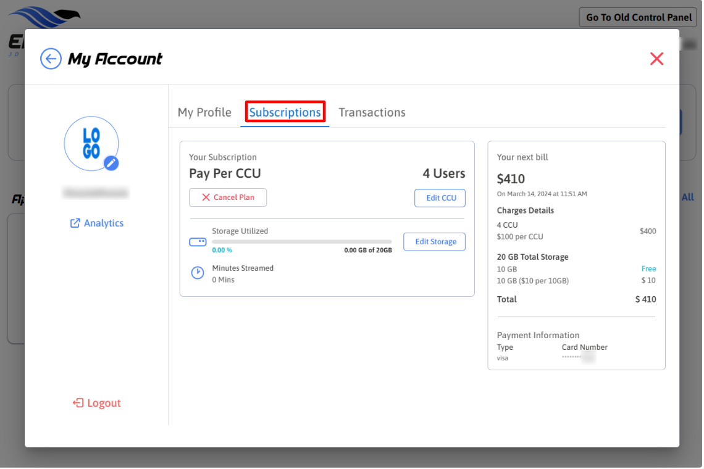This screenshot has width=704, height=469.
Task: Click the pencil edit icon on the logo
Action: pos(111,163)
